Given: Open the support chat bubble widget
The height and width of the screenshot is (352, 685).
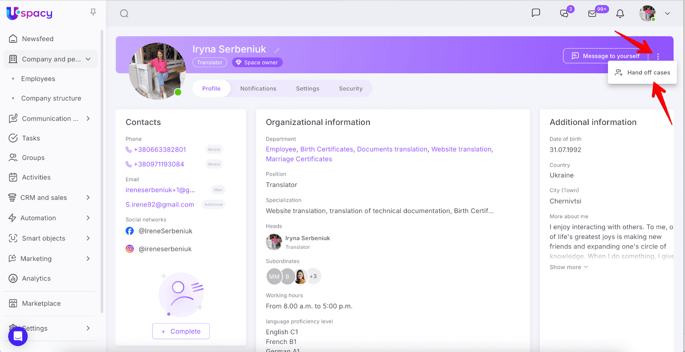Looking at the screenshot, I should [x=18, y=337].
